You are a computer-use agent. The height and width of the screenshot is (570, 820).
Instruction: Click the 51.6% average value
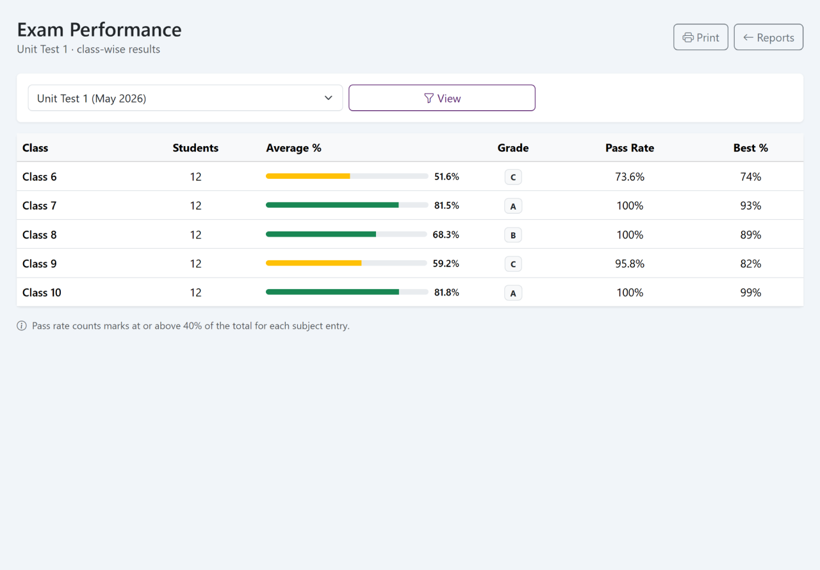(447, 177)
